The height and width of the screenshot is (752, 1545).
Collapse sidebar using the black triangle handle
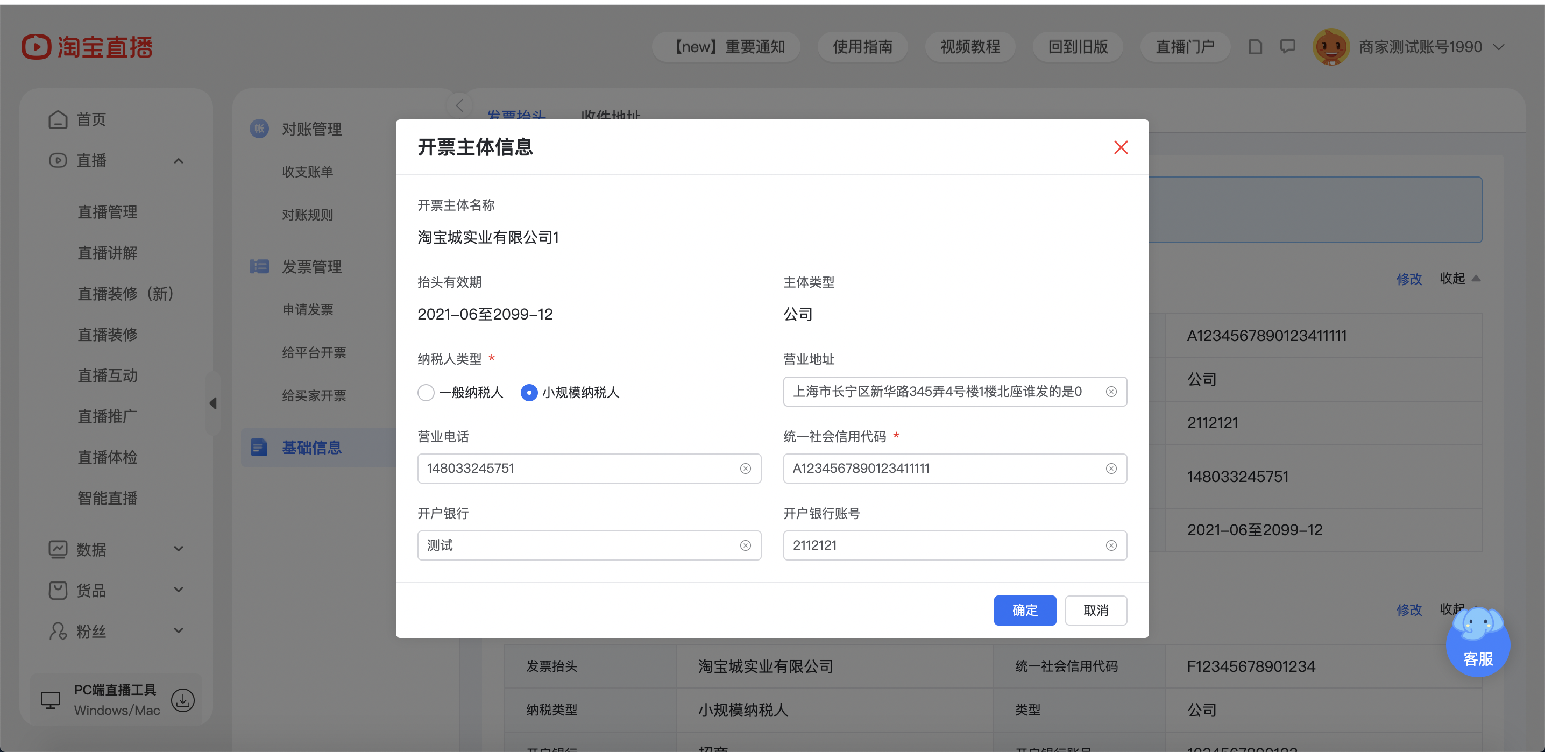pyautogui.click(x=213, y=403)
